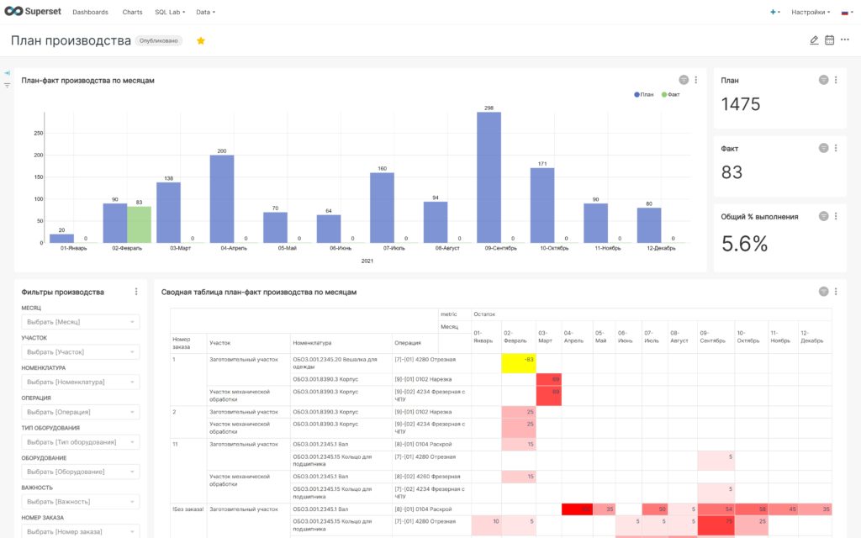Open the options menu for the Общий % выполнения card

pos(836,216)
